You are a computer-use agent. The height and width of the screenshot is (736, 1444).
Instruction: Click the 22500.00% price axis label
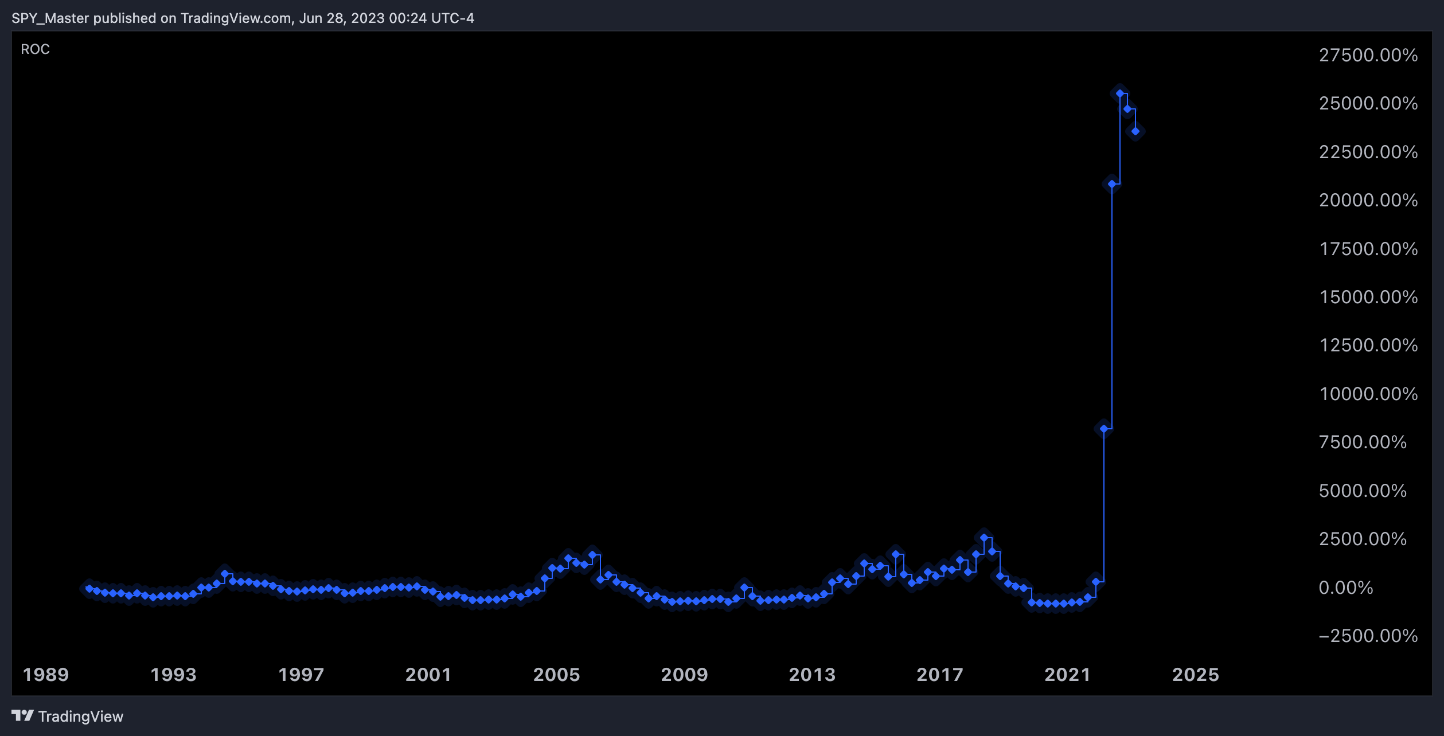pyautogui.click(x=1368, y=152)
